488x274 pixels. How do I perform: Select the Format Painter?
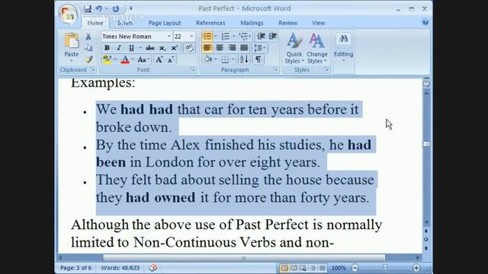tap(88, 59)
